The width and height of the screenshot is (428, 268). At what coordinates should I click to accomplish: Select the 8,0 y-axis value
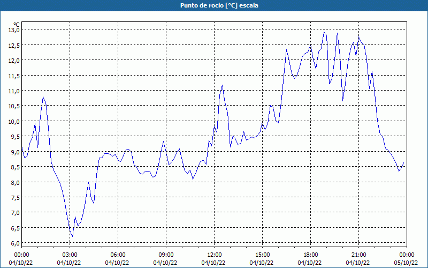pyautogui.click(x=16, y=182)
